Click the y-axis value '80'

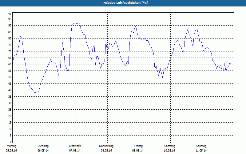pyautogui.click(x=10, y=38)
